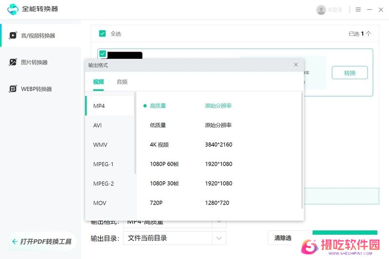Choose the AVI format from list
This screenshot has width=389, height=259.
click(x=98, y=125)
